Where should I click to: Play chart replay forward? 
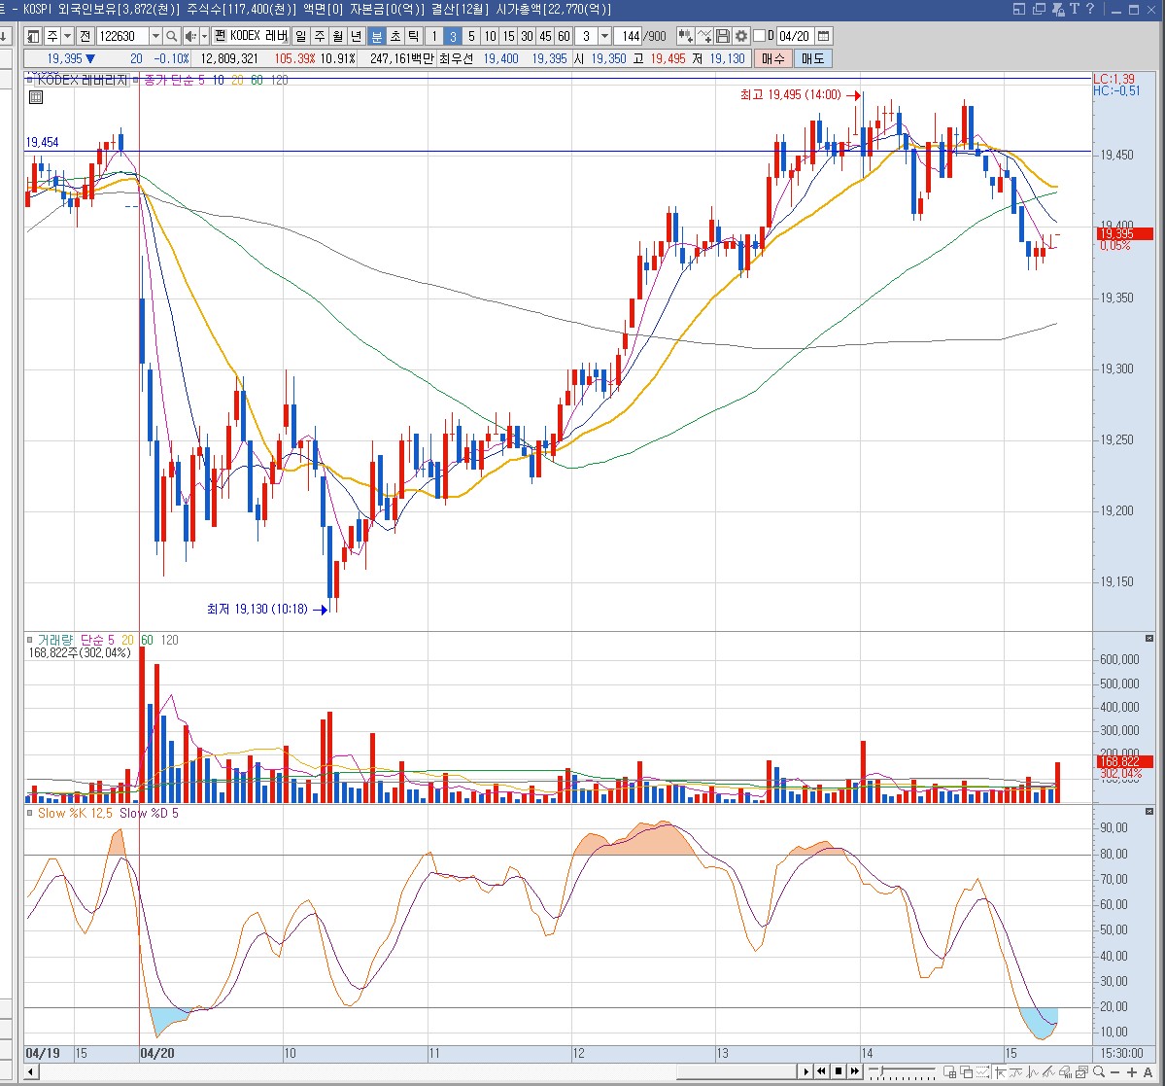806,1071
